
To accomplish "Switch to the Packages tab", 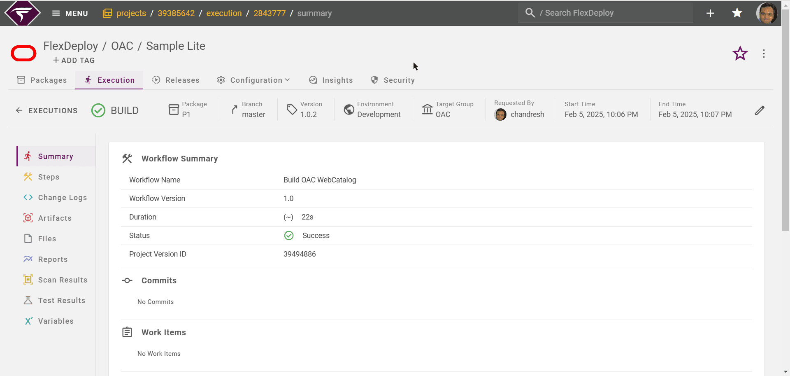I will [x=42, y=80].
